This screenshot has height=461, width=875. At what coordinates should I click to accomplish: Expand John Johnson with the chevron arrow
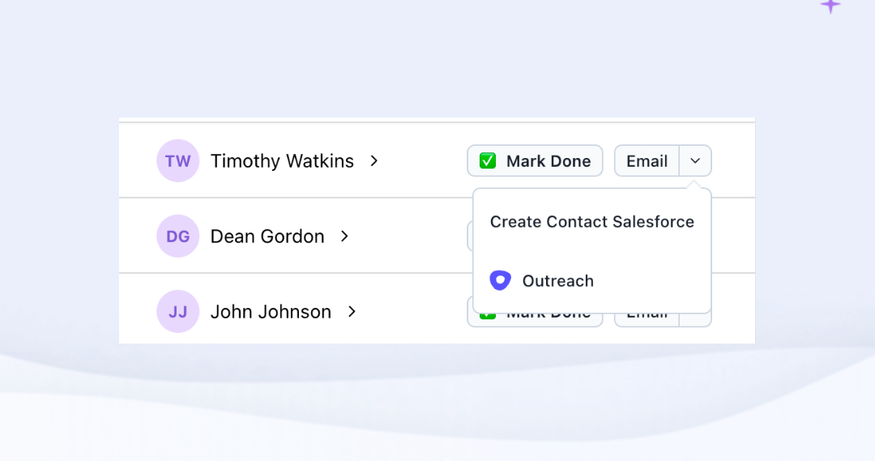click(x=352, y=311)
